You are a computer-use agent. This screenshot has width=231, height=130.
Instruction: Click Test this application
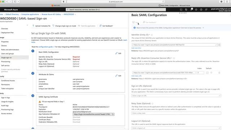tap(87, 26)
